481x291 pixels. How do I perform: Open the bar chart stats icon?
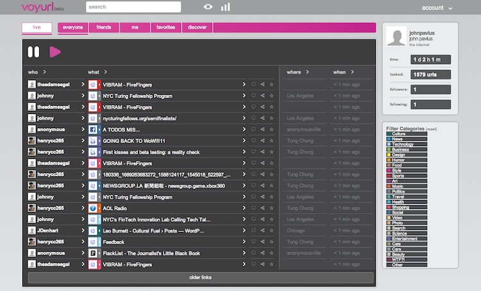226,7
